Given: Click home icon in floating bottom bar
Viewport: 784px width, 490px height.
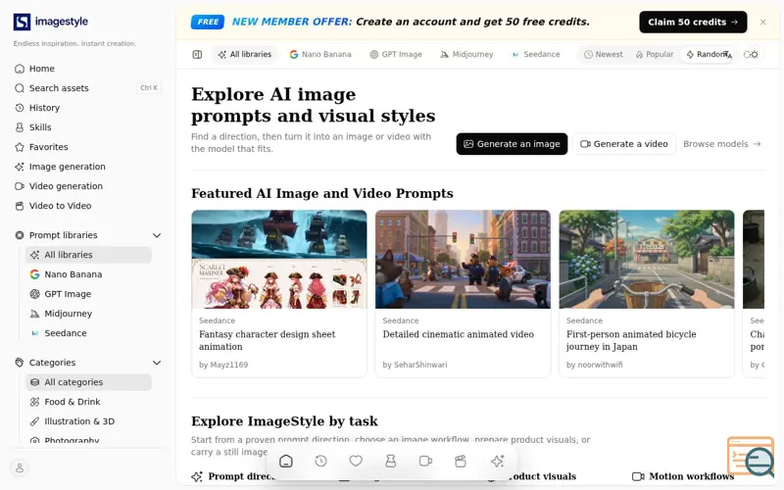Looking at the screenshot, I should [286, 461].
